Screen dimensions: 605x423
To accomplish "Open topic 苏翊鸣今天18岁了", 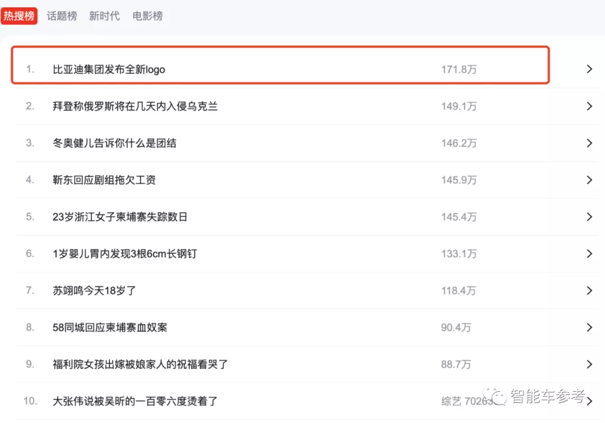I will tap(94, 291).
